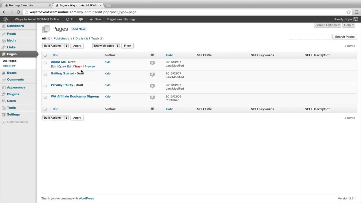Open the Show all dates dropdown
361x203 pixels.
coord(106,46)
